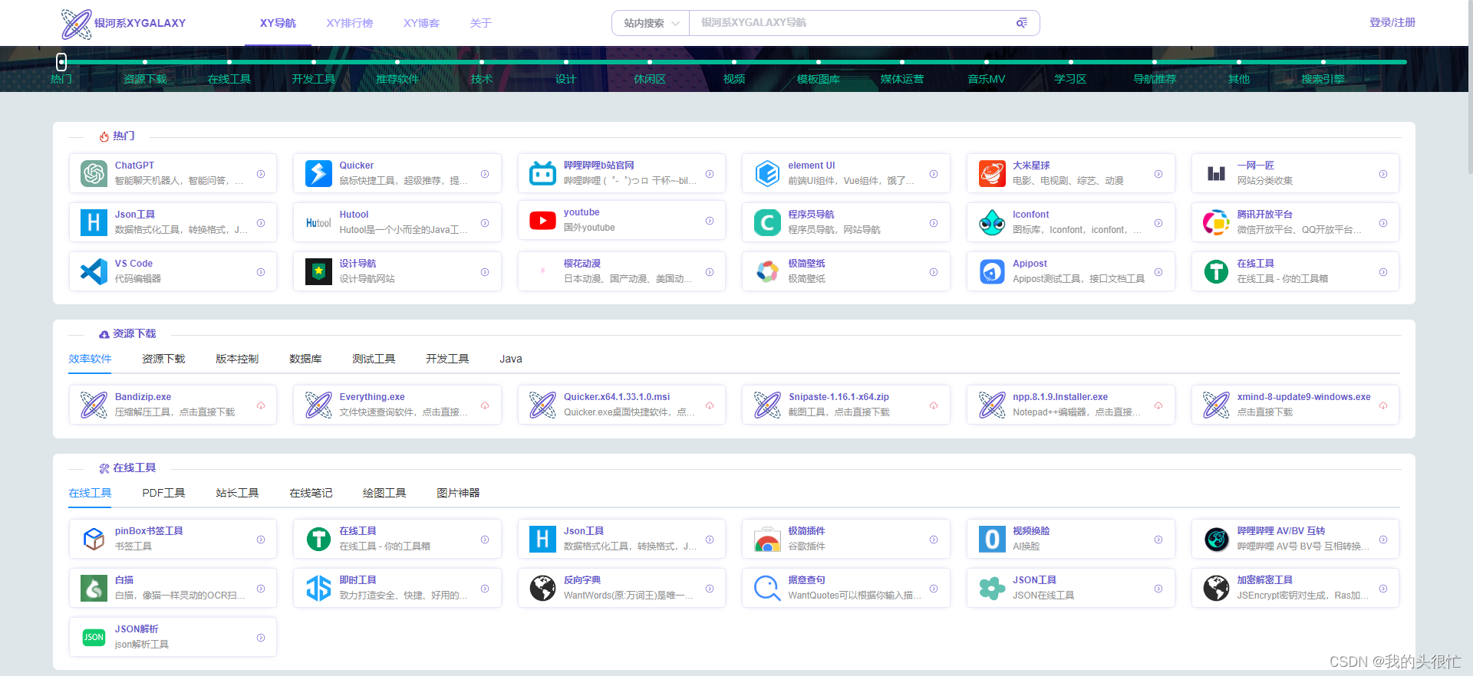Switch to the PDF工具 tab

point(163,493)
